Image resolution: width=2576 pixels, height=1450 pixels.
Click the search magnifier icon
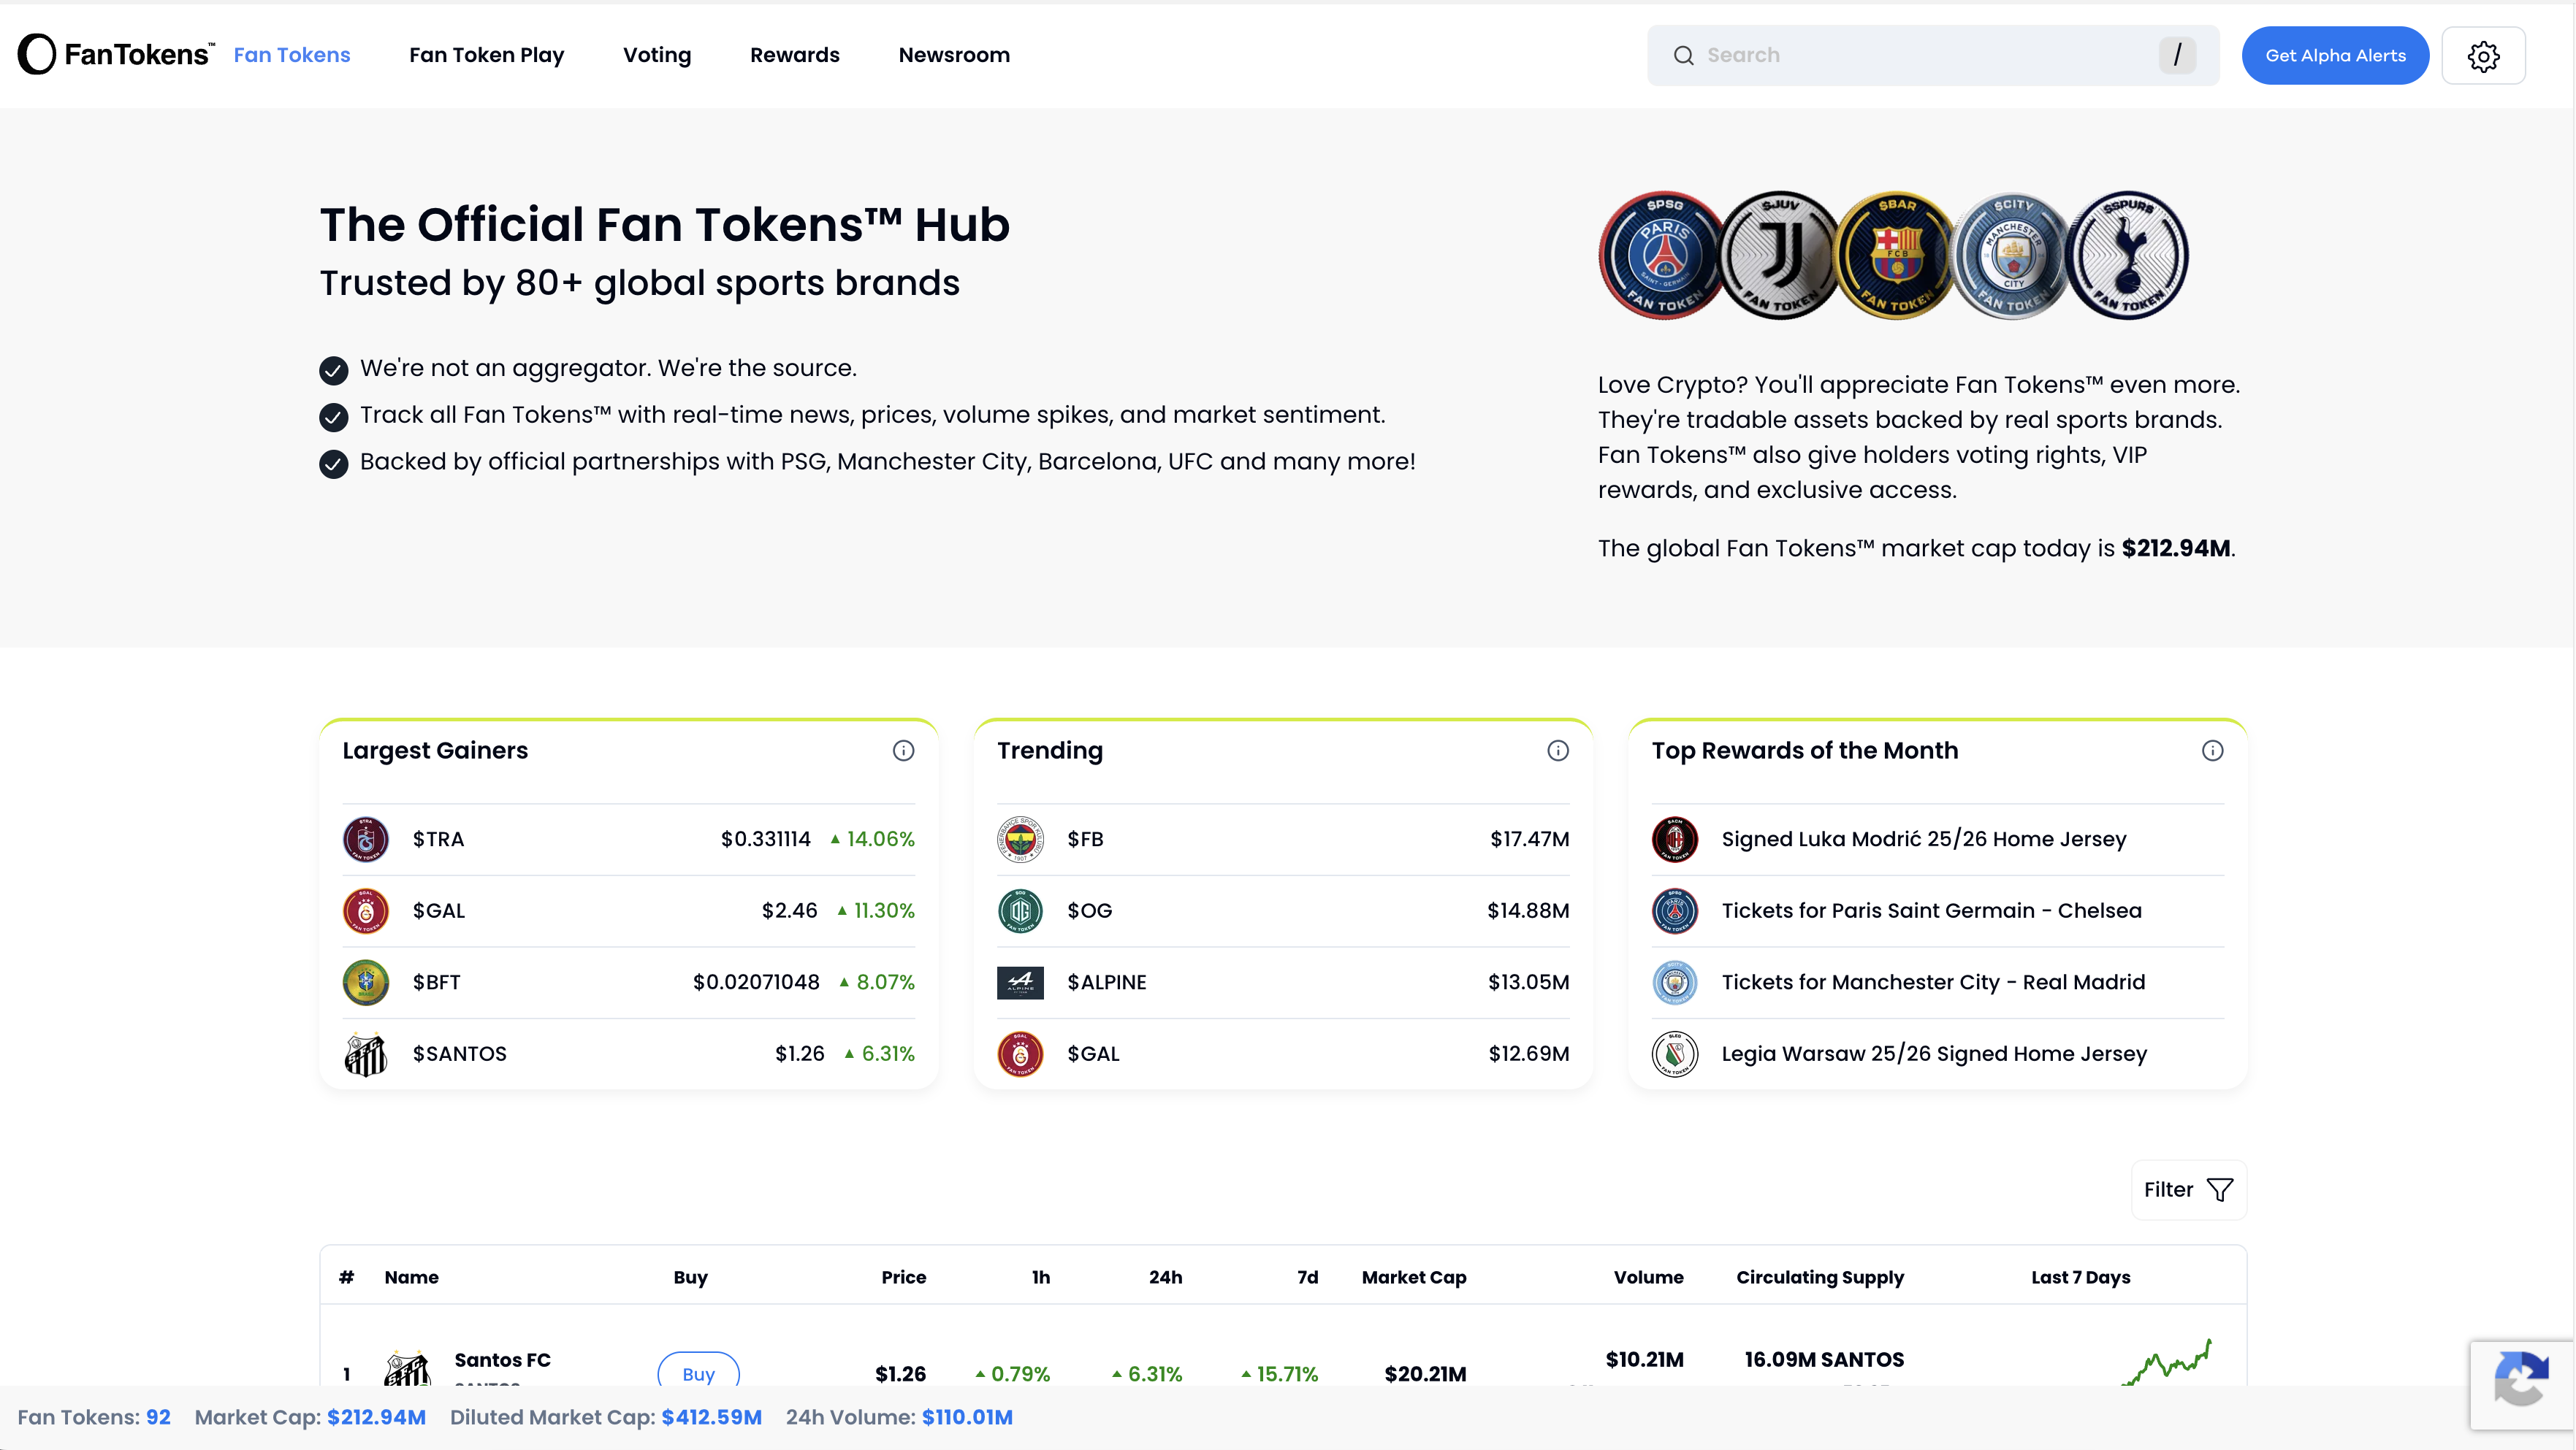click(x=1685, y=55)
